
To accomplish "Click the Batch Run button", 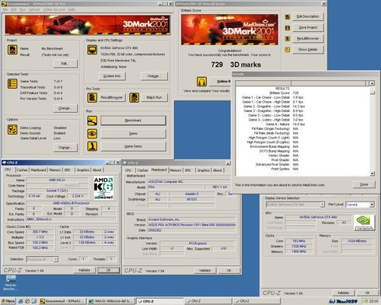I will tap(154, 97).
